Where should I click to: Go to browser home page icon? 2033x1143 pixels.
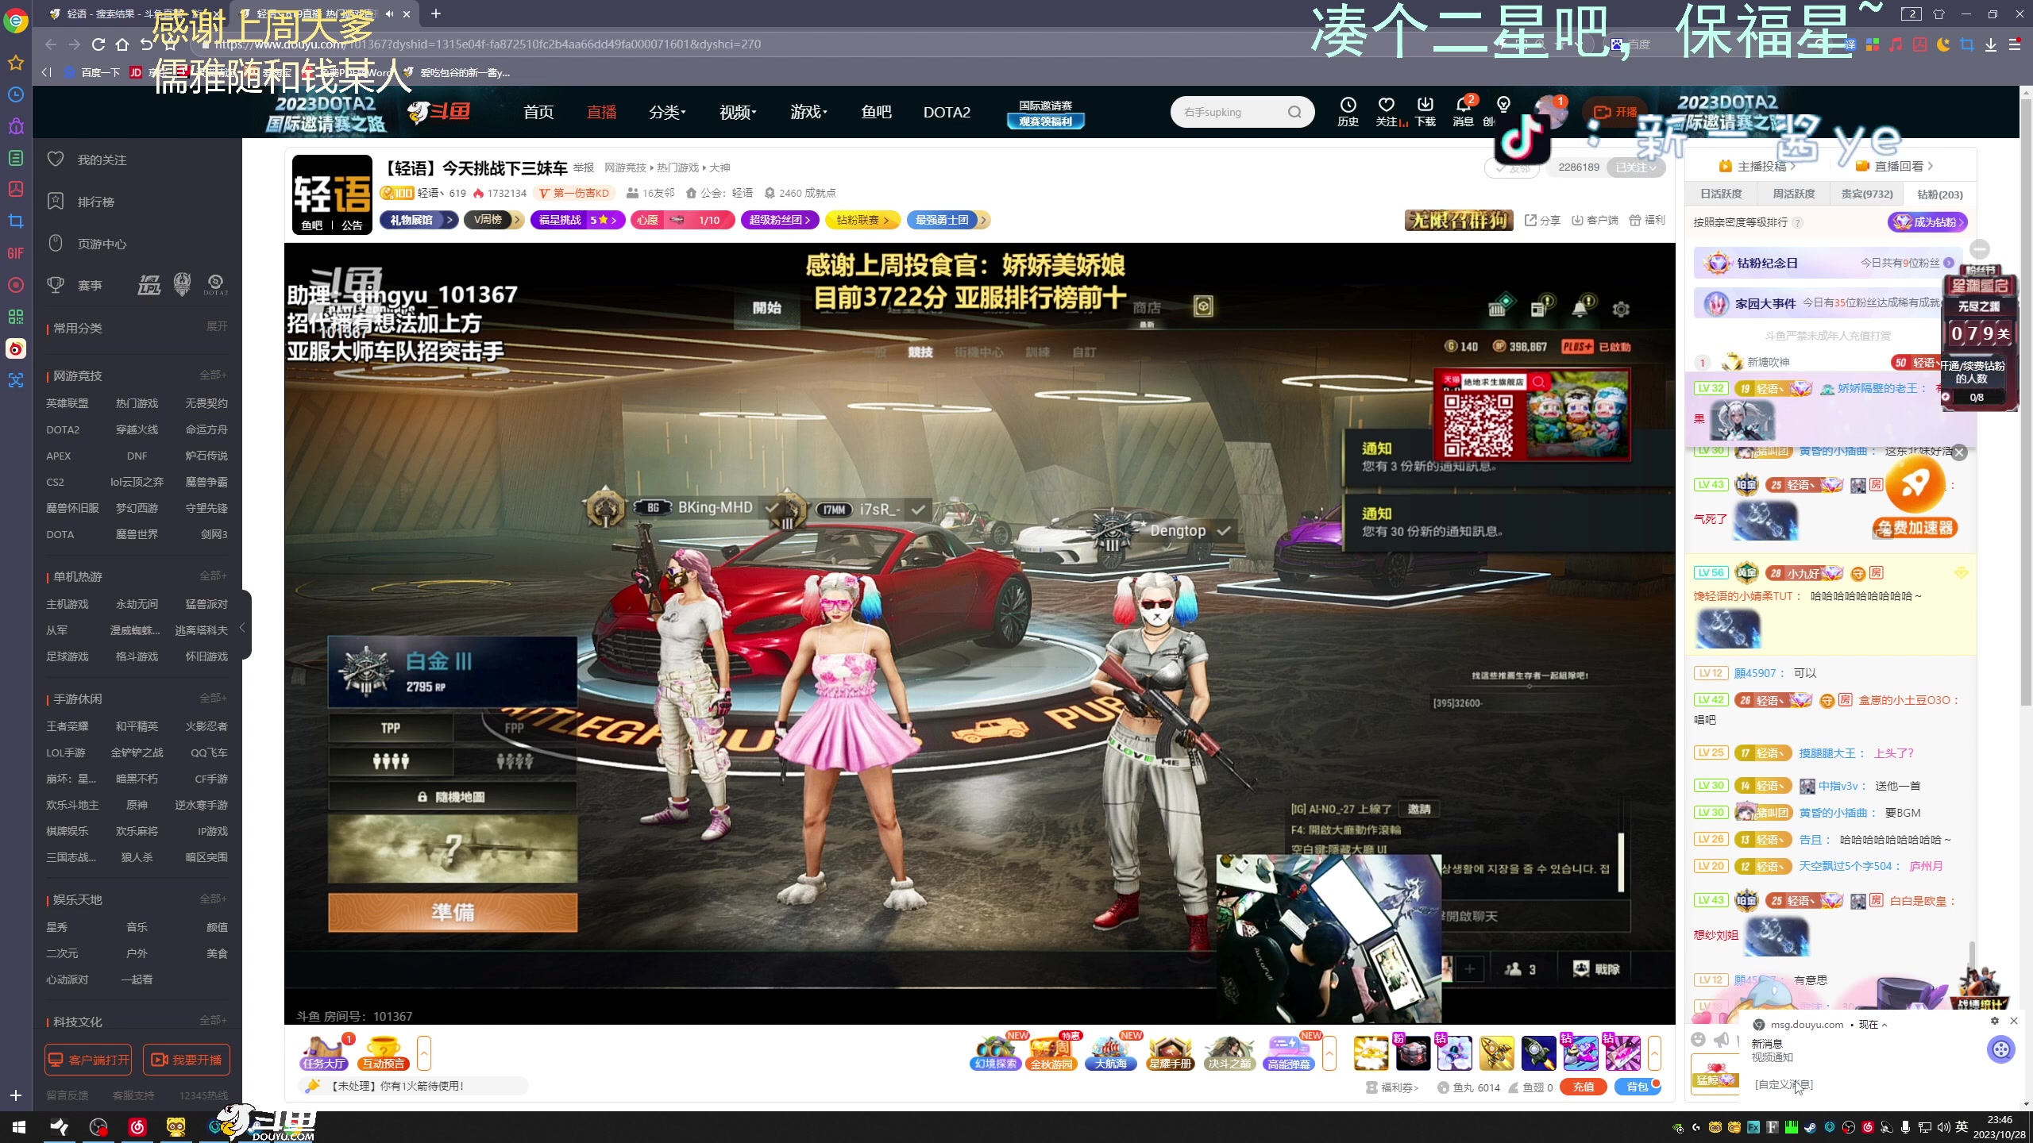click(x=122, y=44)
